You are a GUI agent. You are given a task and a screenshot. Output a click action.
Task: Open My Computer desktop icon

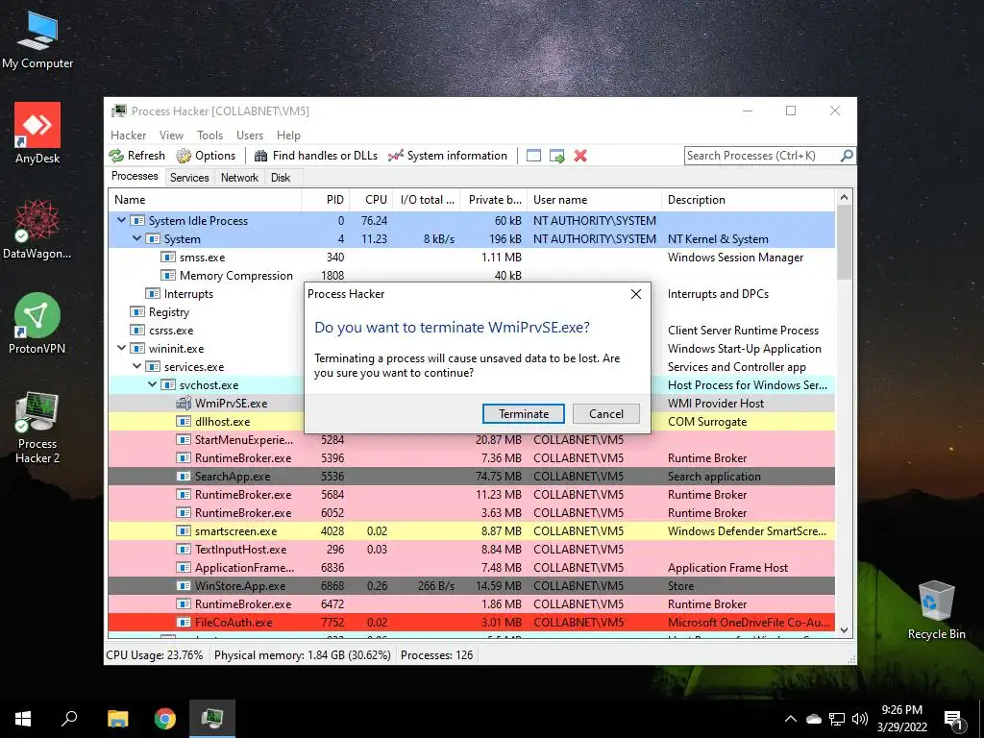pos(37,38)
